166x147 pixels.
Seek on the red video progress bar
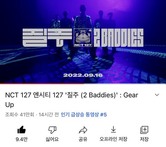click(42, 84)
